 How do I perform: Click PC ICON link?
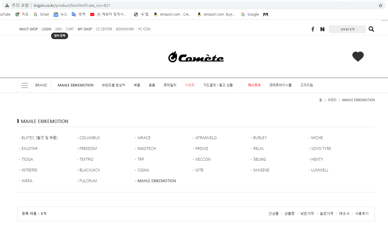[x=144, y=29]
